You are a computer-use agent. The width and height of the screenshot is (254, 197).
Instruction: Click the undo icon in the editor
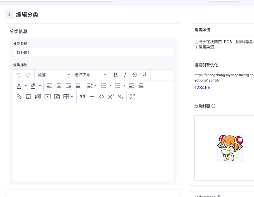[x=19, y=75]
